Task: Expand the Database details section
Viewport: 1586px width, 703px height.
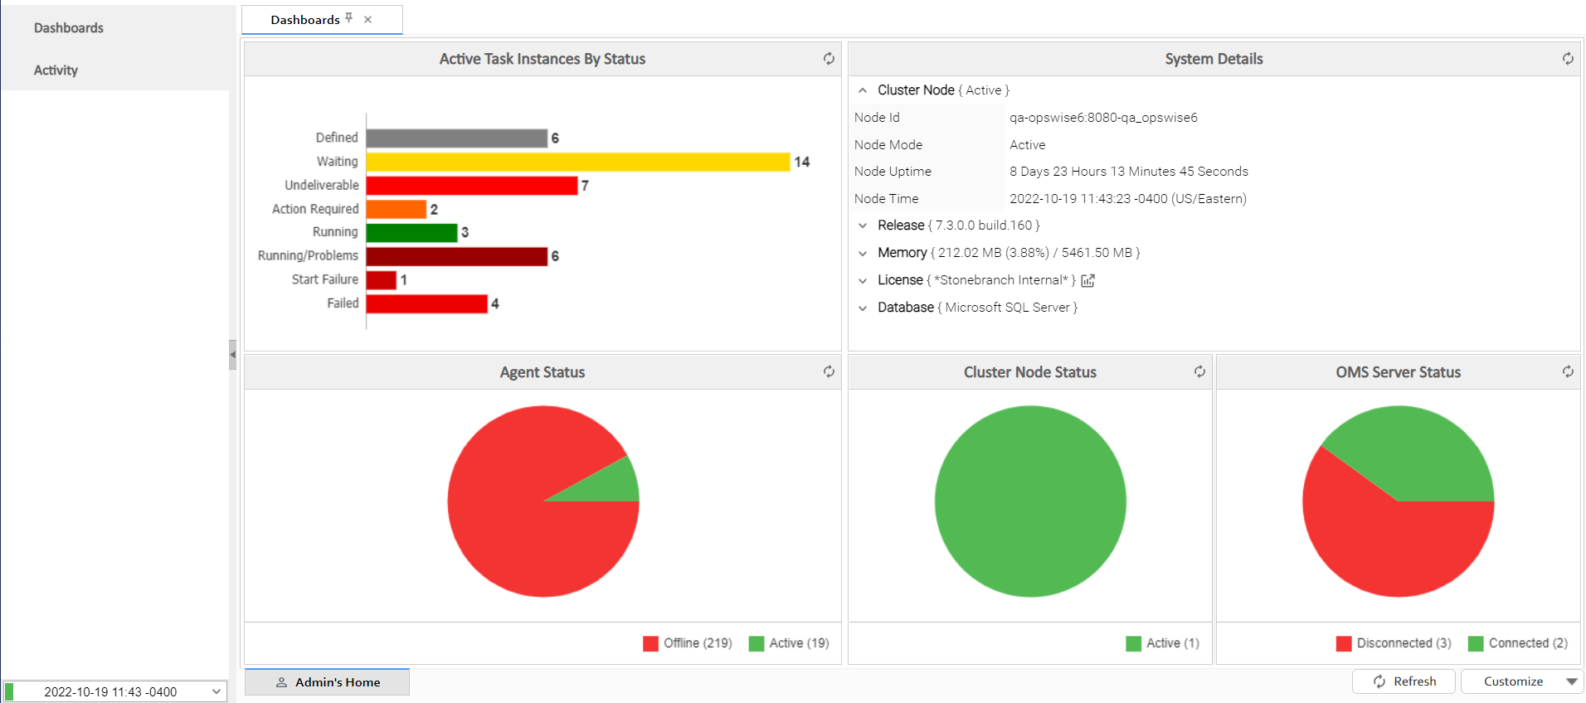Action: pyautogui.click(x=863, y=308)
